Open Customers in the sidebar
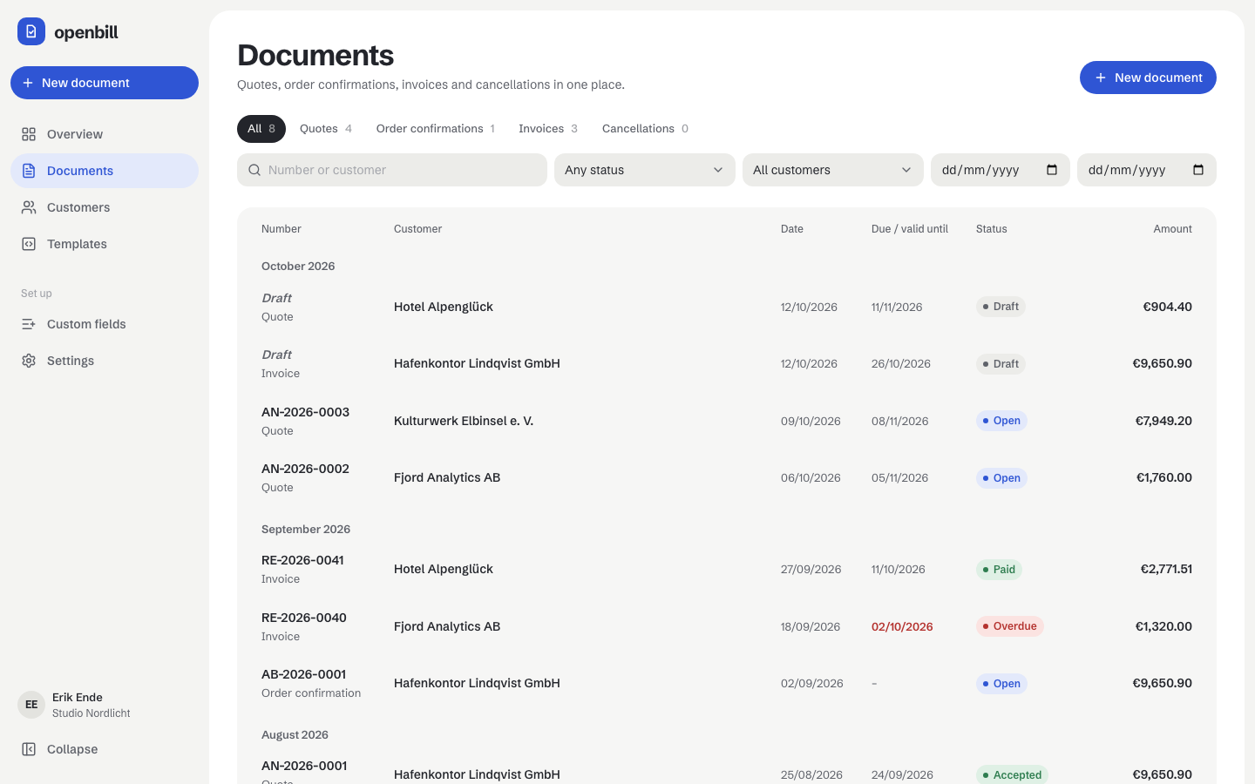Screen dimensions: 1255x784 [105, 207]
